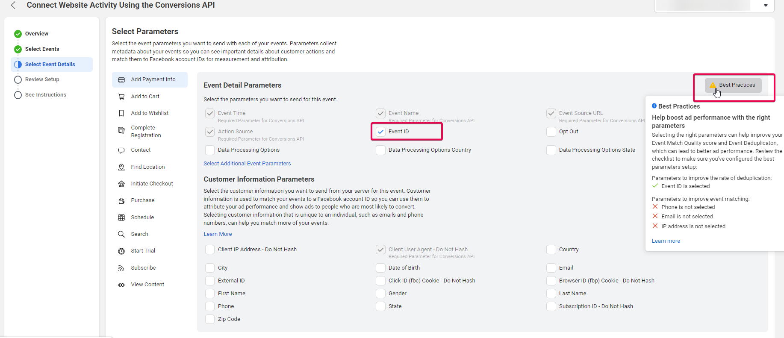Click the Event Source URL required checkbox
This screenshot has height=338, width=784.
[x=551, y=113]
